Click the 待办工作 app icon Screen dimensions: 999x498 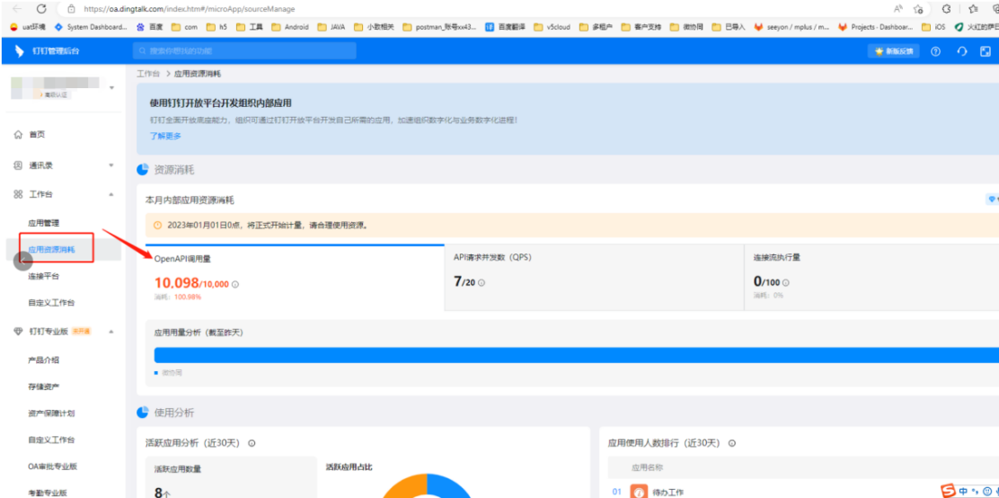point(638,492)
